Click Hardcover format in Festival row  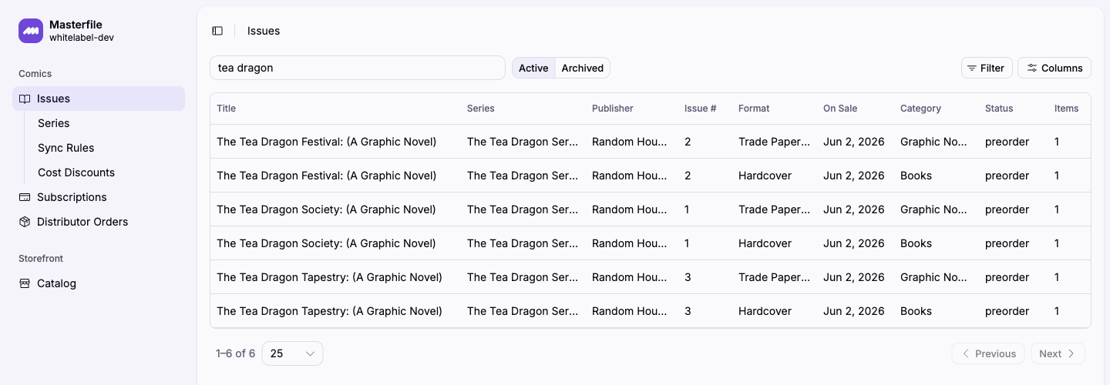click(x=765, y=176)
